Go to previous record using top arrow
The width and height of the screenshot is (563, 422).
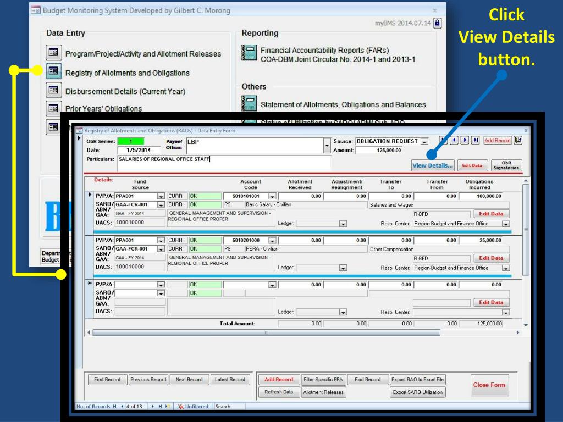click(x=454, y=140)
